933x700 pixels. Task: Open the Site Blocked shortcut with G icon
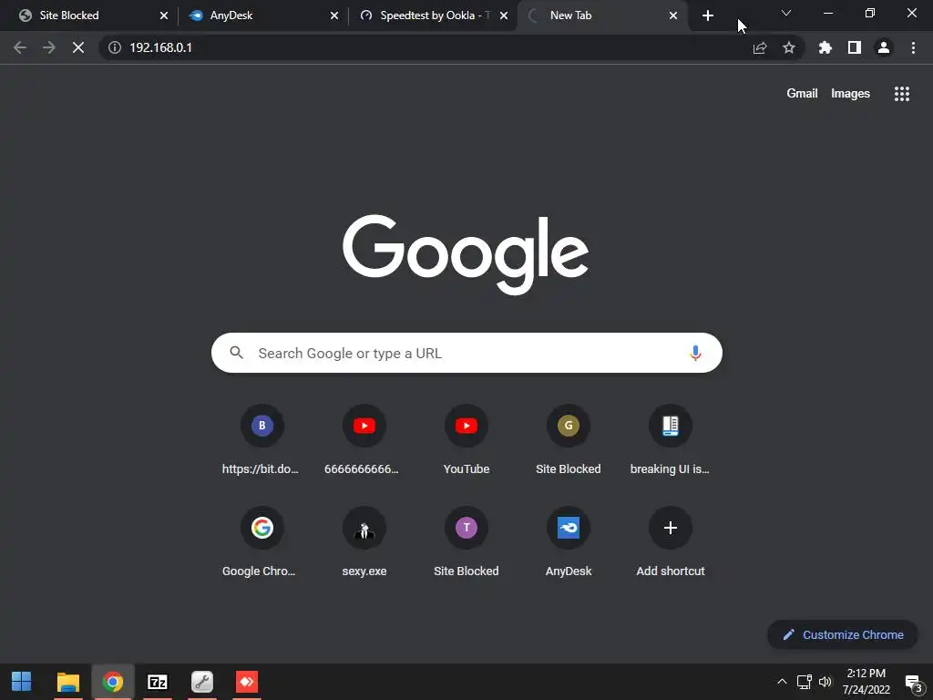click(x=569, y=440)
